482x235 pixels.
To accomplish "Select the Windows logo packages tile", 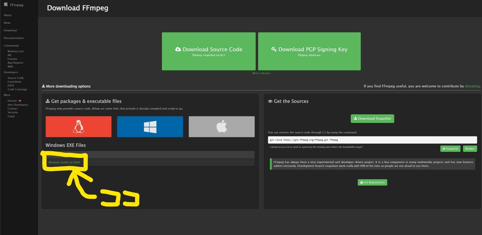I will (150, 127).
